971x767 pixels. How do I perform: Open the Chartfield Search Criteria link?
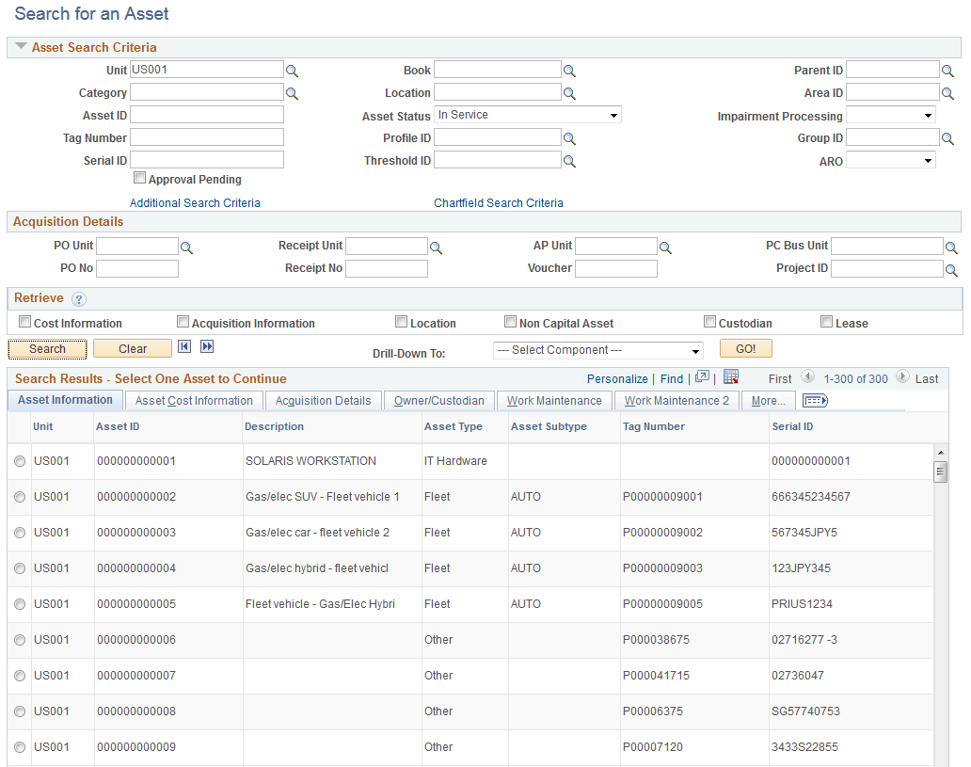(499, 202)
